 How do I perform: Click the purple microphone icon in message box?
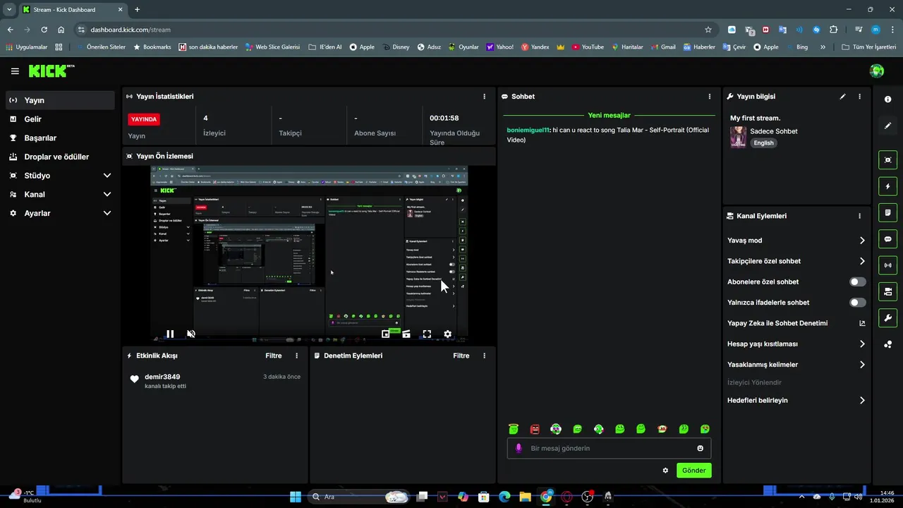519,448
